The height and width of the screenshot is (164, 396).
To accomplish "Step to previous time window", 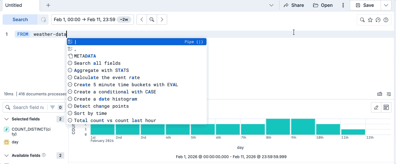I will [x=142, y=20].
